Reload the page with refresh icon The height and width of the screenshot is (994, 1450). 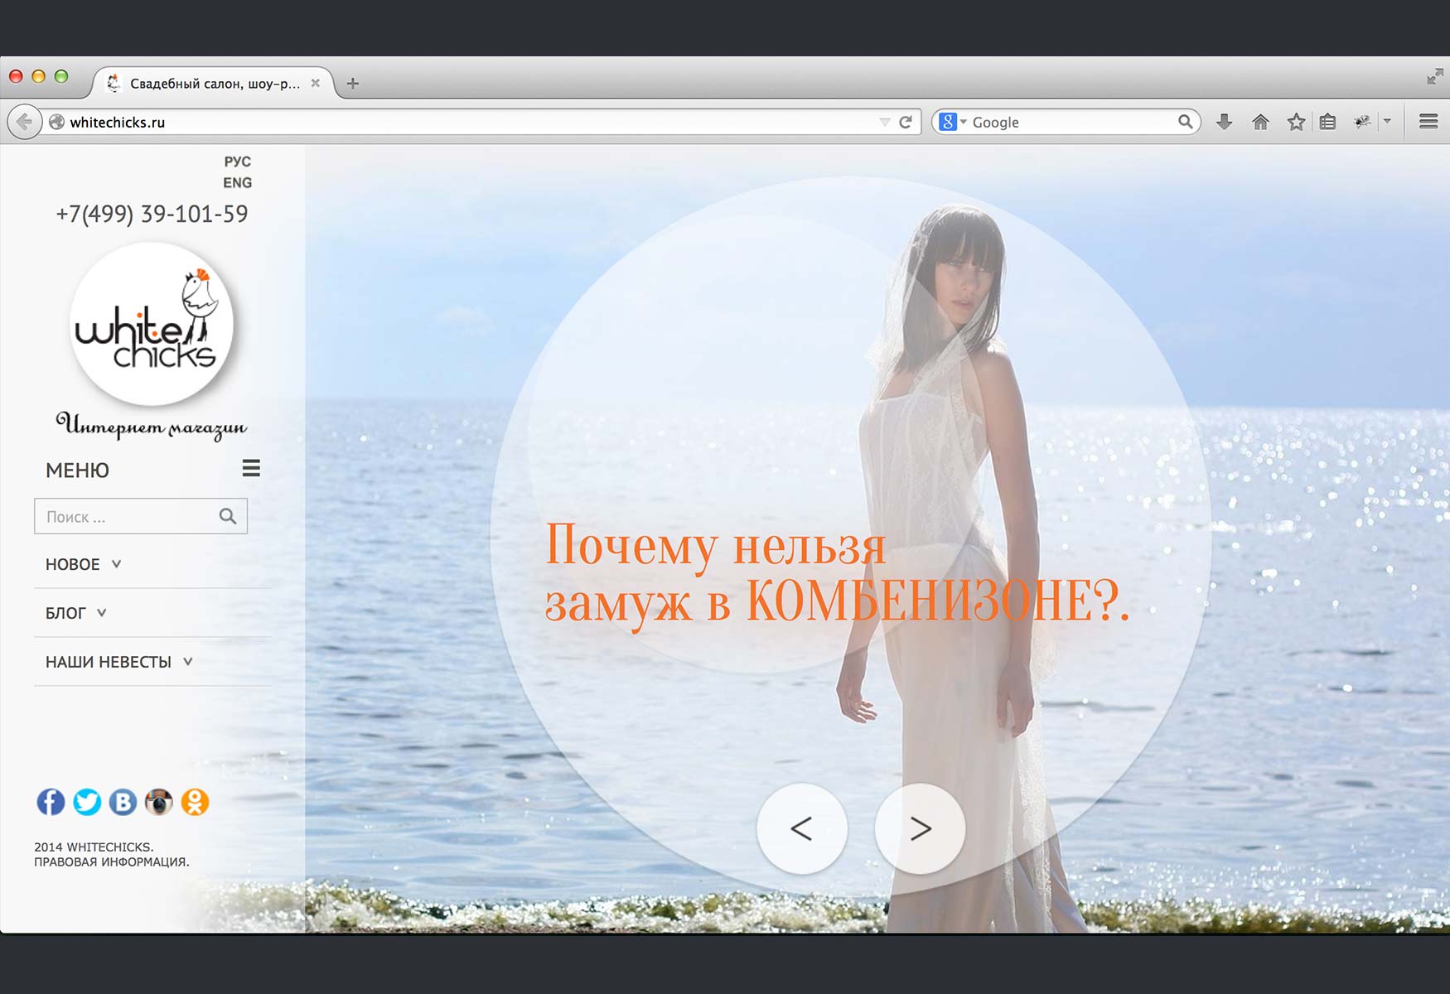(x=906, y=123)
